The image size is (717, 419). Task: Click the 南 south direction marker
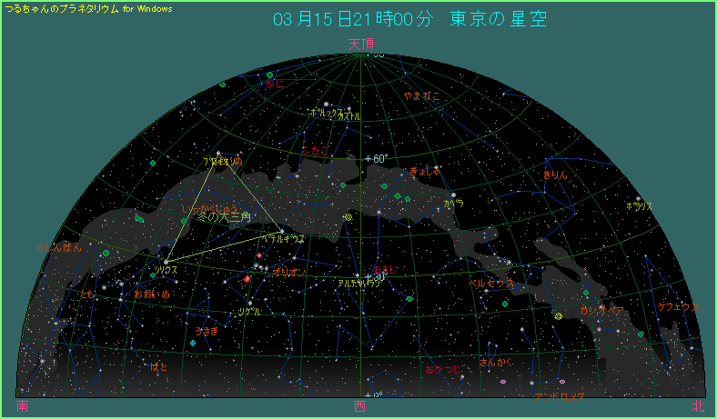click(22, 406)
